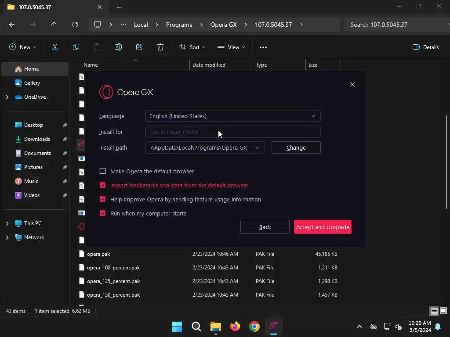
Task: Uncheck Run when my computer starts
Action: point(102,213)
